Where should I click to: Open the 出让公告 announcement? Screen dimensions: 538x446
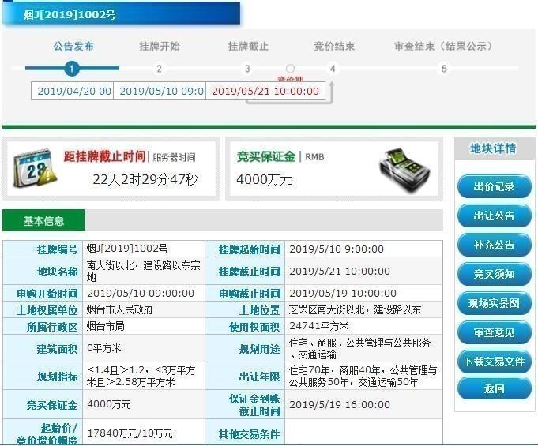[x=494, y=216]
